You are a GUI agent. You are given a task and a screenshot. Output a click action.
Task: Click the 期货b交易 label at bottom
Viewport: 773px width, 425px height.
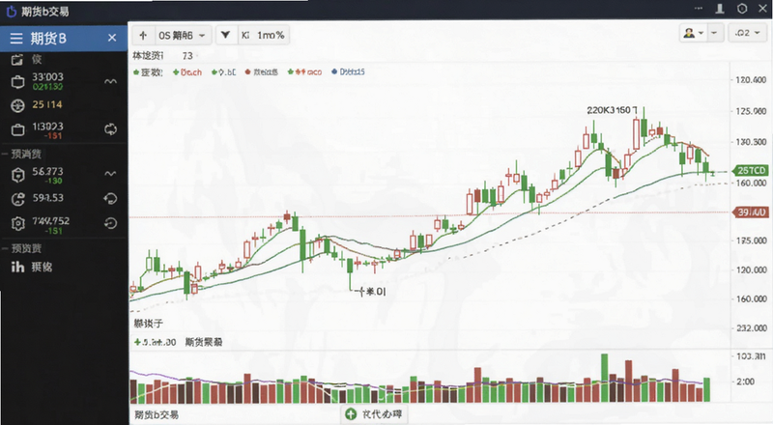coord(157,414)
